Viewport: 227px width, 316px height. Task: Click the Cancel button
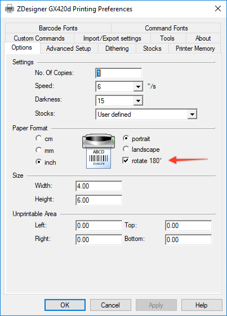[110, 305]
